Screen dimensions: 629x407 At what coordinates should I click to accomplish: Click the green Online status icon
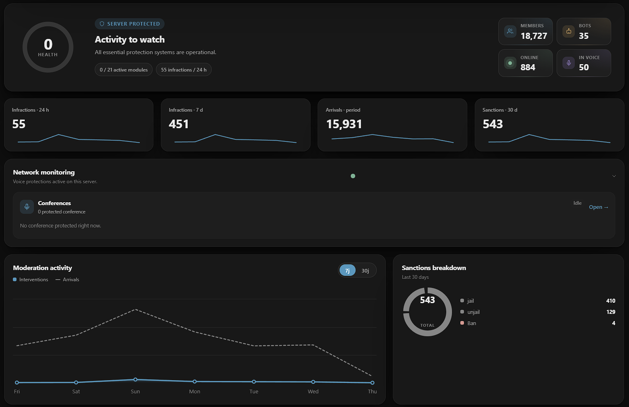pyautogui.click(x=510, y=63)
